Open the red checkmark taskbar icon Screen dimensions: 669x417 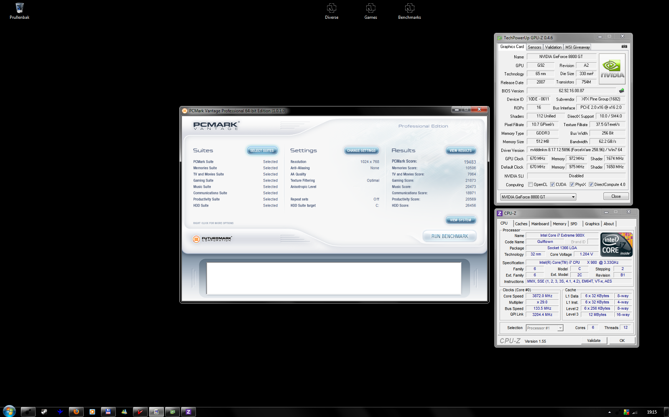click(x=140, y=412)
